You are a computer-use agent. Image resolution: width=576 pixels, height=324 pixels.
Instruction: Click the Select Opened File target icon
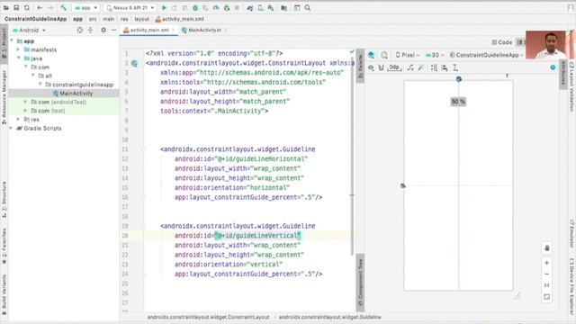coord(80,30)
